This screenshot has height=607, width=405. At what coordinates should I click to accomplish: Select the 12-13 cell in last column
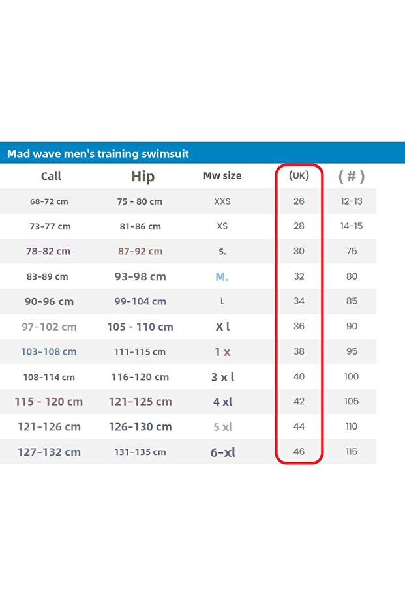352,201
